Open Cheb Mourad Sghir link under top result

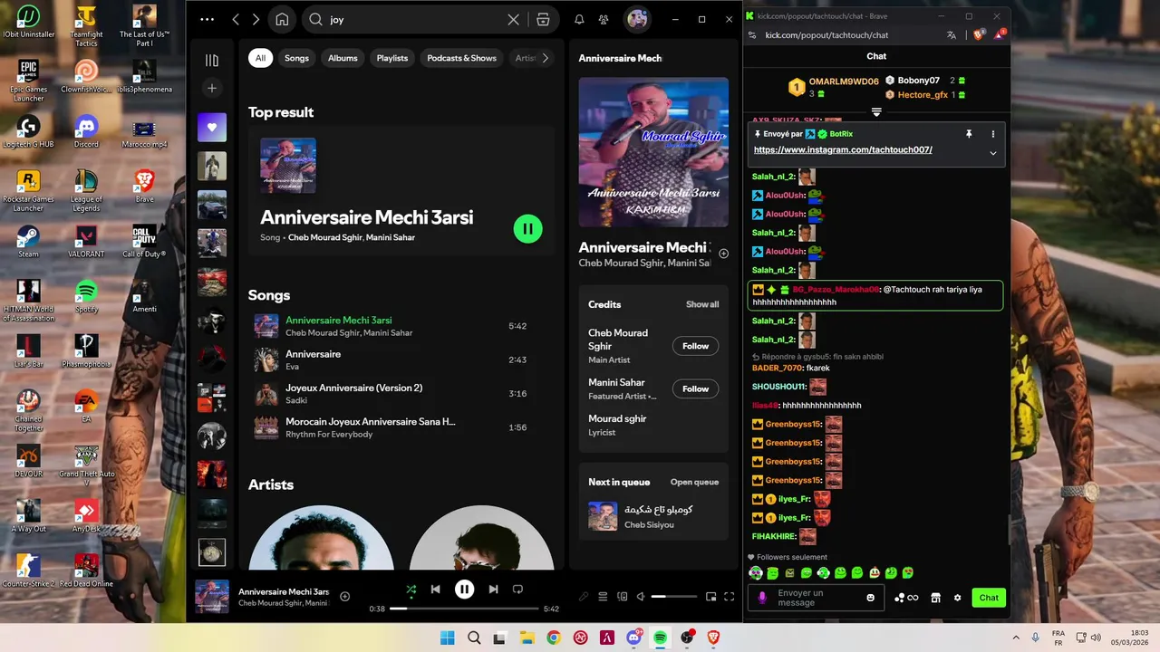click(x=325, y=237)
